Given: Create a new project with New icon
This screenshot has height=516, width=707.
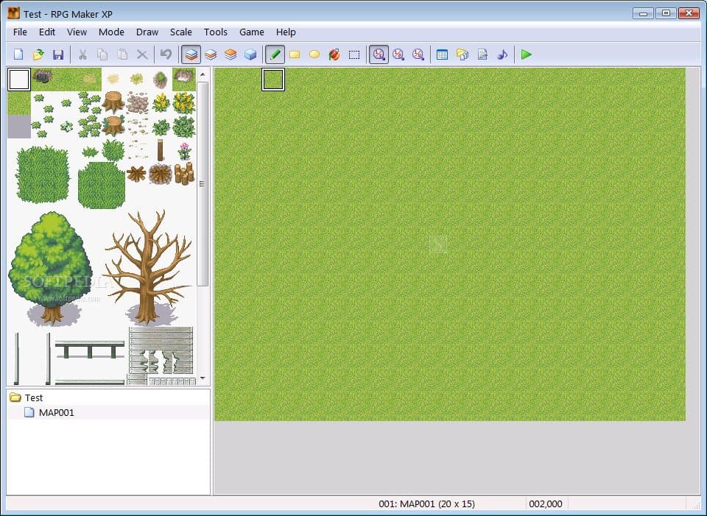Looking at the screenshot, I should (x=18, y=54).
